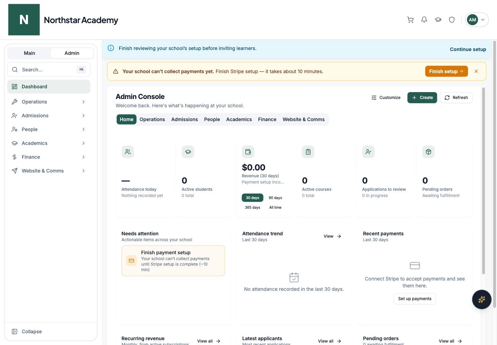The height and width of the screenshot is (345, 497).
Task: Go to the People tab
Action: pos(212,119)
